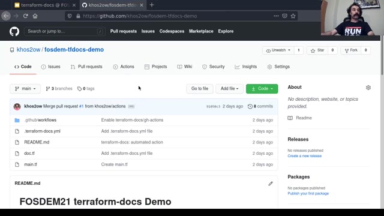Reload the page with the refresh icon

coord(25,16)
